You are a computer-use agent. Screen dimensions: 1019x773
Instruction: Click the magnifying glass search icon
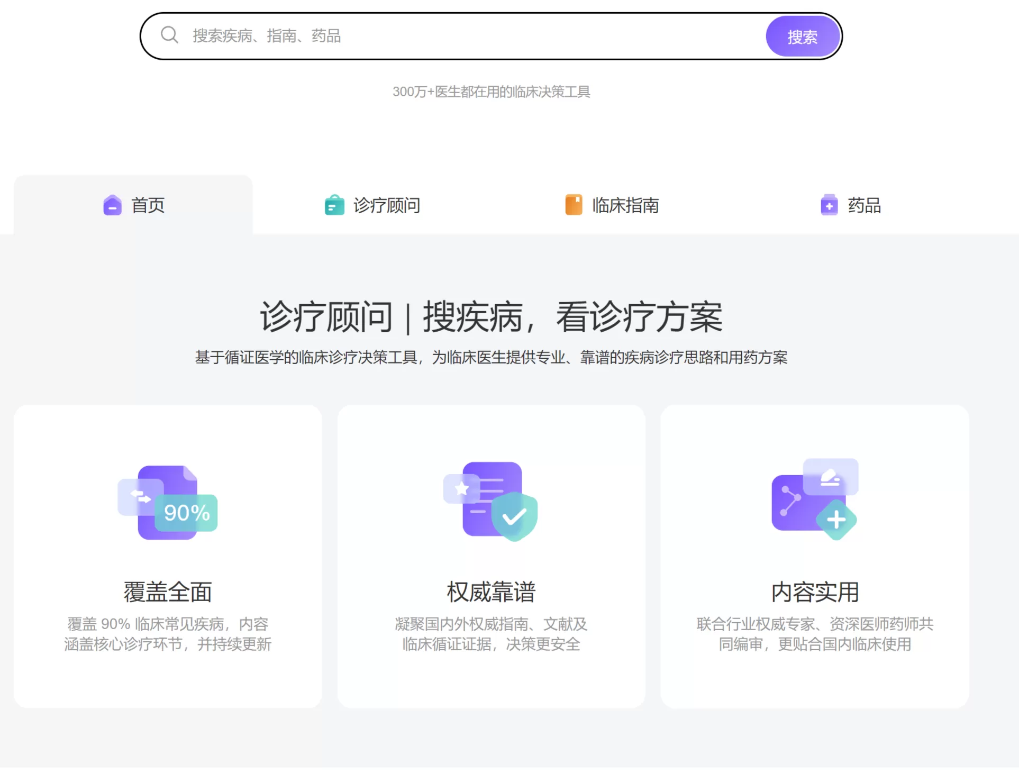pyautogui.click(x=169, y=35)
